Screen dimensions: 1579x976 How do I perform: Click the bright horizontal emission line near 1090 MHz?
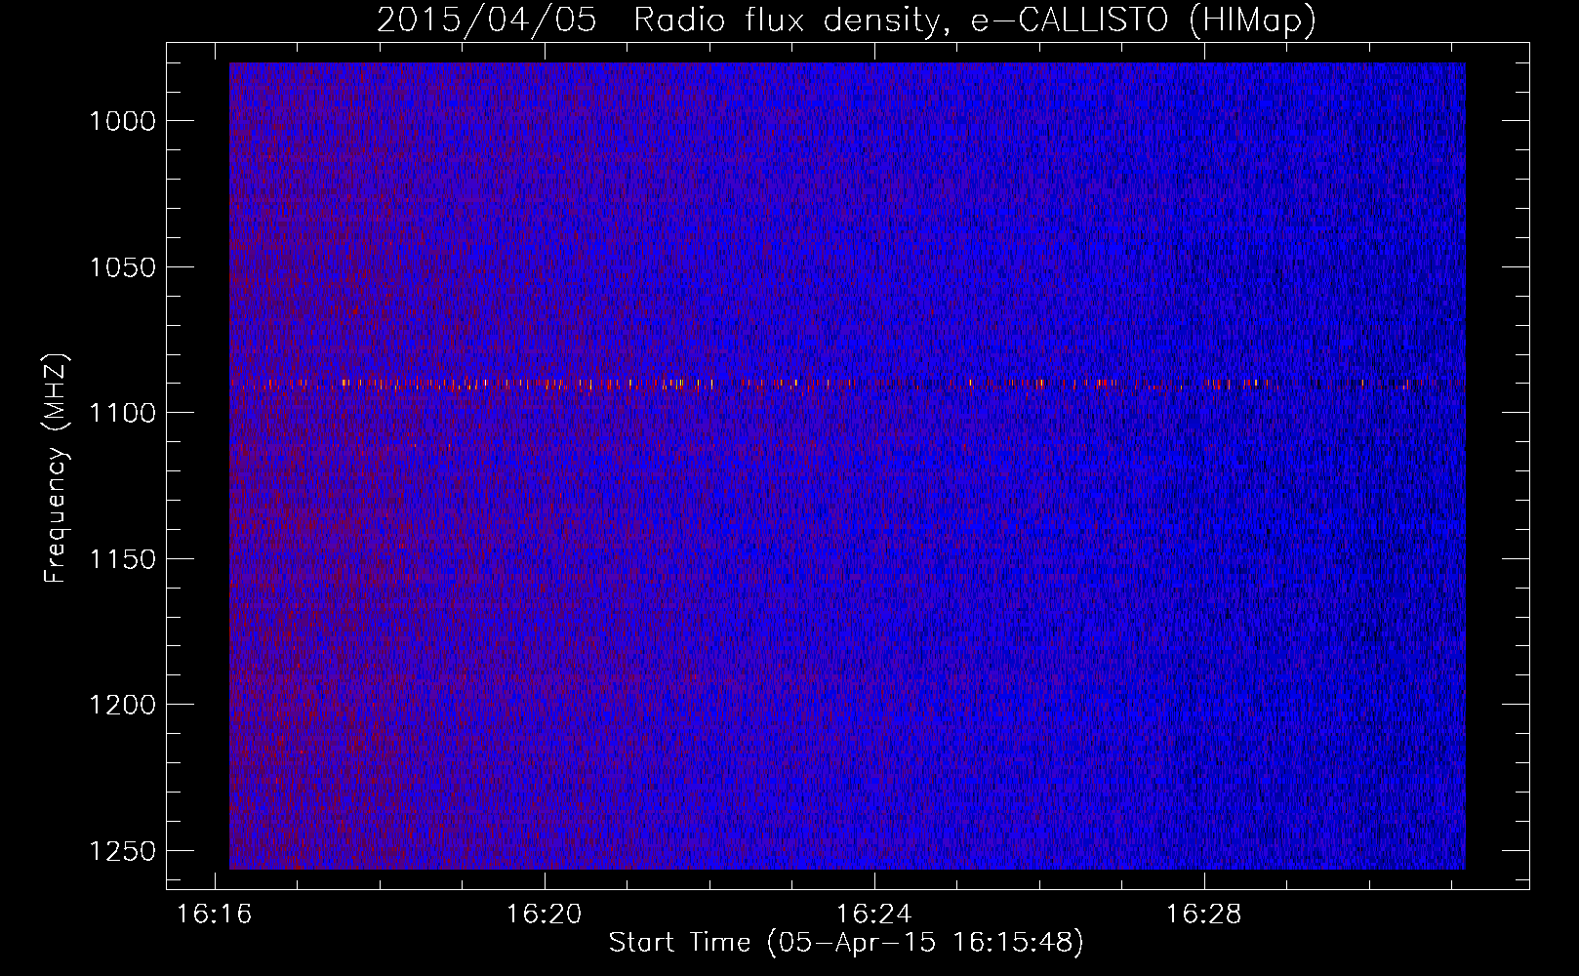[847, 385]
